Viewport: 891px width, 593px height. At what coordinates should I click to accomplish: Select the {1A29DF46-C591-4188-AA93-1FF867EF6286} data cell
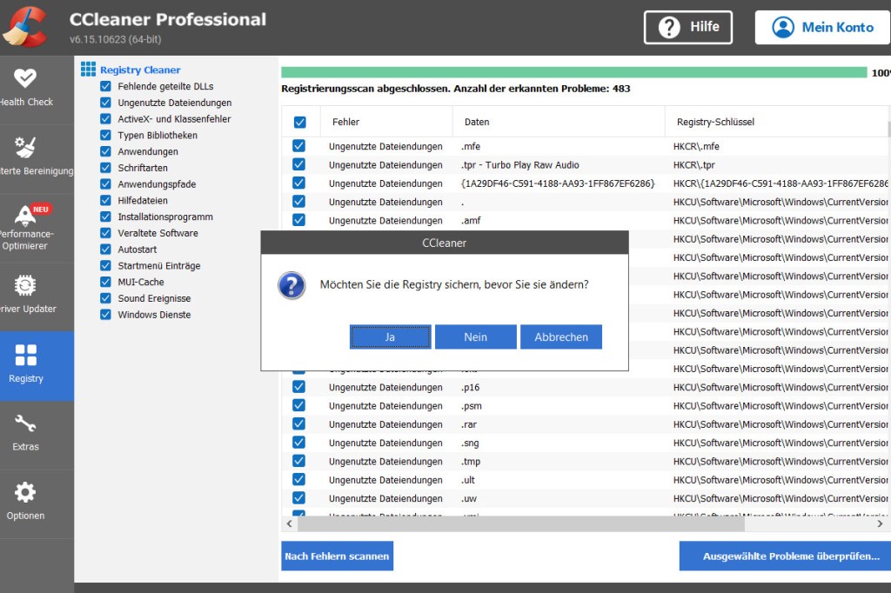558,183
